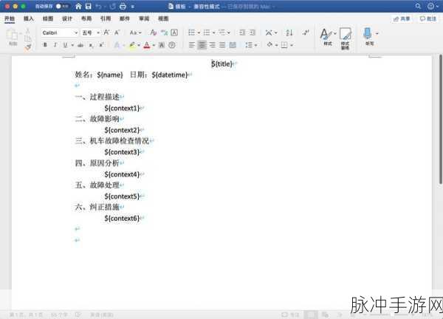Click the numbered list icon
Viewport: 443px width, 319px height.
207,32
